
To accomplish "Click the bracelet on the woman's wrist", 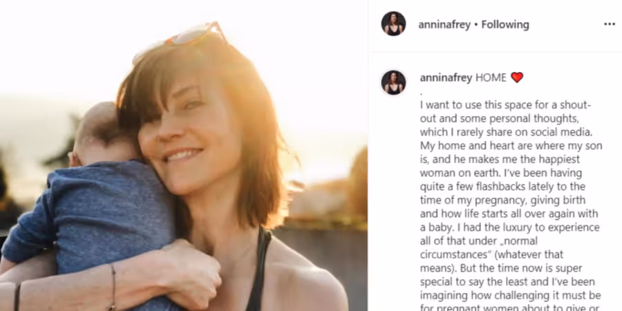I will [x=113, y=286].
